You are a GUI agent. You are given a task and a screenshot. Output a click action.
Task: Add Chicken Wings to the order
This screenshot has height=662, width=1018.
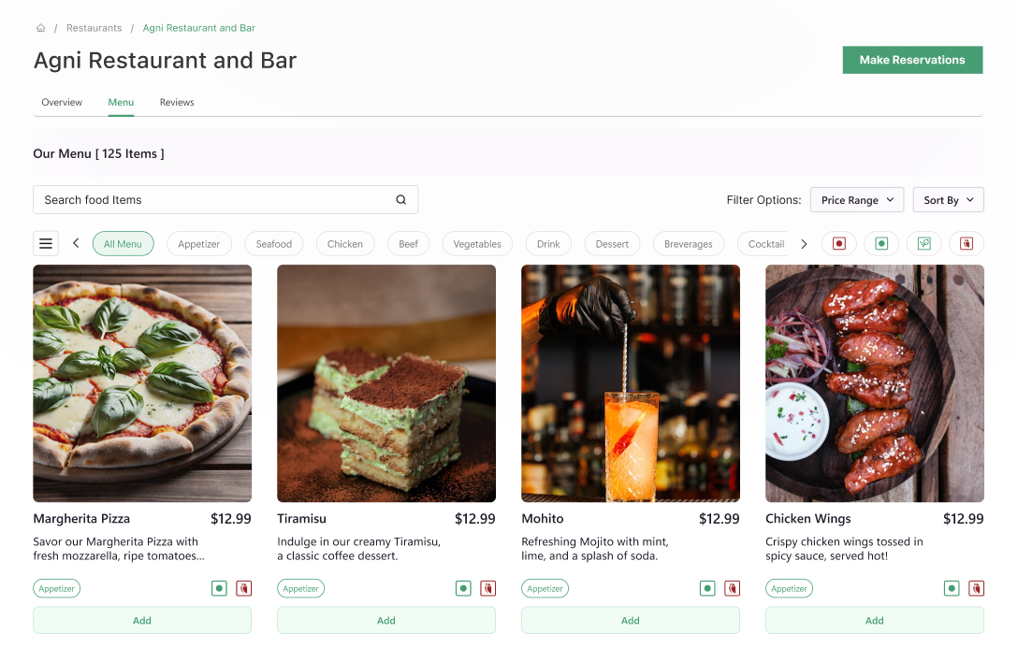click(874, 620)
